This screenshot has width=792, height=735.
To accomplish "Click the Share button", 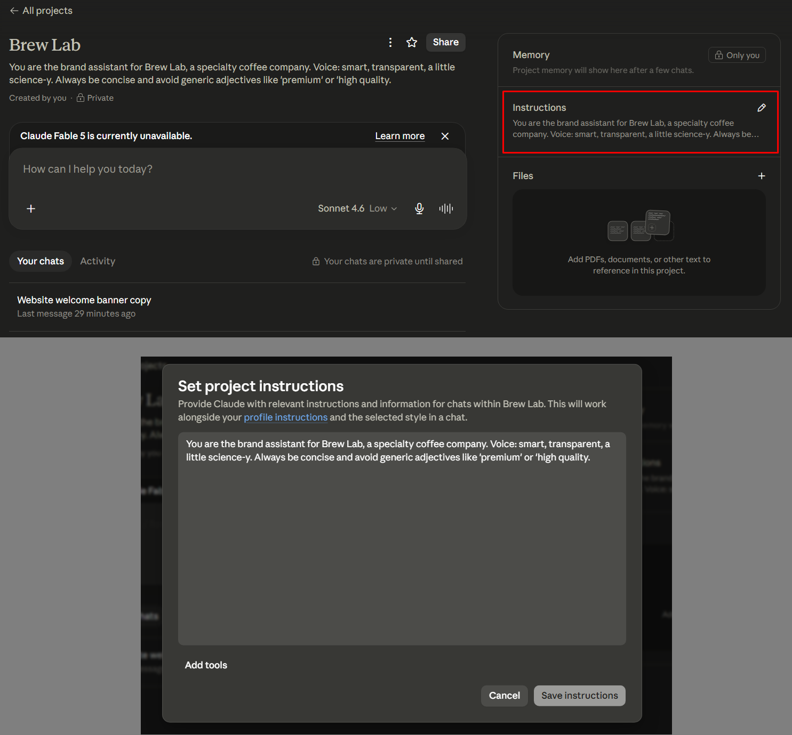I will point(446,43).
